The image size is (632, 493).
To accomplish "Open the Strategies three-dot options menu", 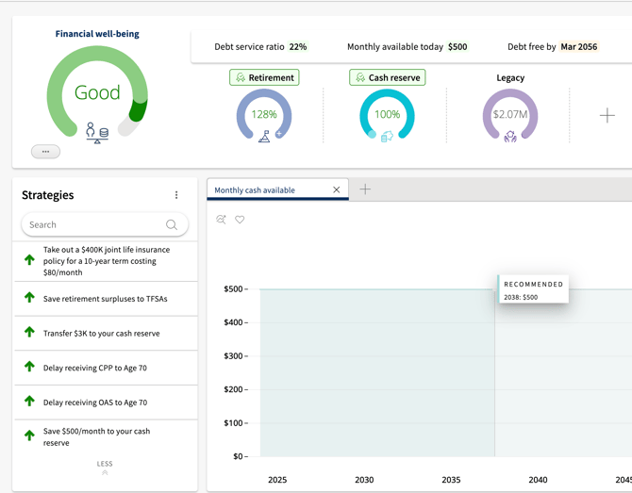I will pos(176,195).
